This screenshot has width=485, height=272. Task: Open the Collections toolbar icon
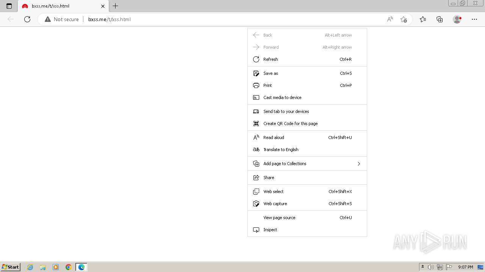440,19
